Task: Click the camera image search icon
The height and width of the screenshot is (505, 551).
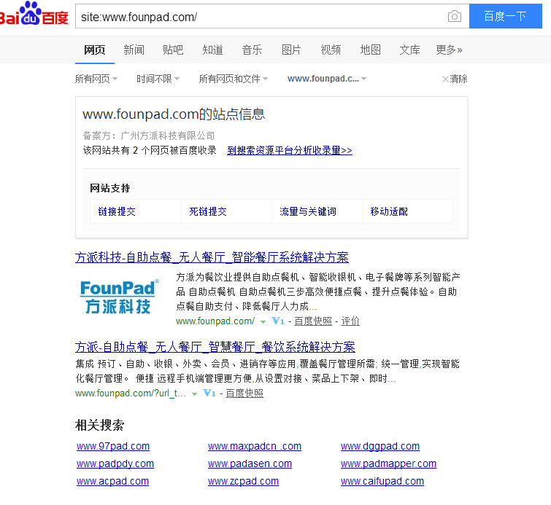Action: [x=454, y=16]
